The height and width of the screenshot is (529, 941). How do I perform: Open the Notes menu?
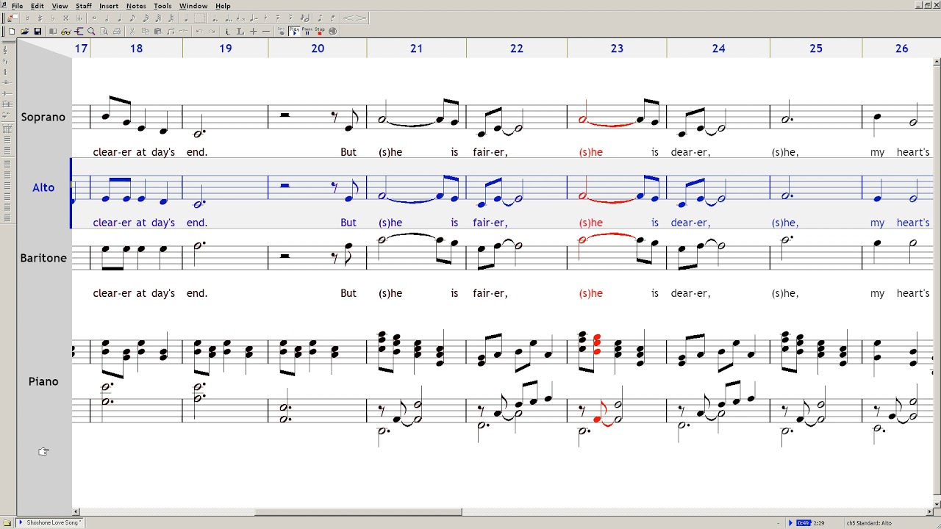(x=136, y=6)
